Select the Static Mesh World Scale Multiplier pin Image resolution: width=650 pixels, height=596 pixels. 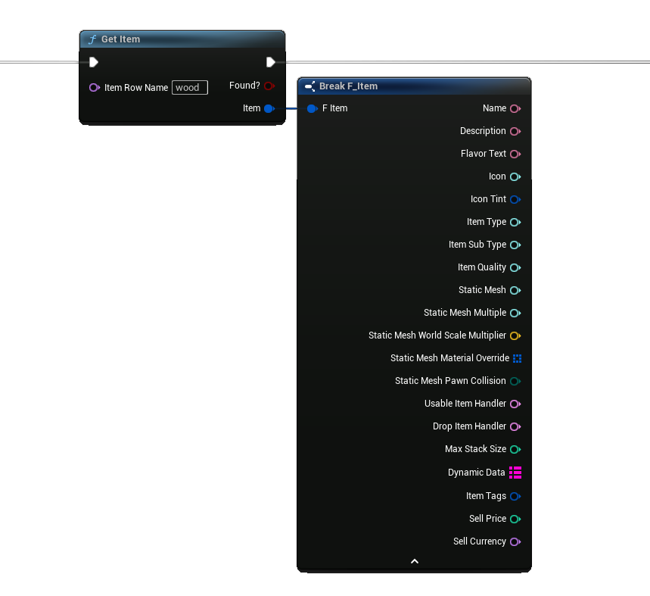(515, 335)
